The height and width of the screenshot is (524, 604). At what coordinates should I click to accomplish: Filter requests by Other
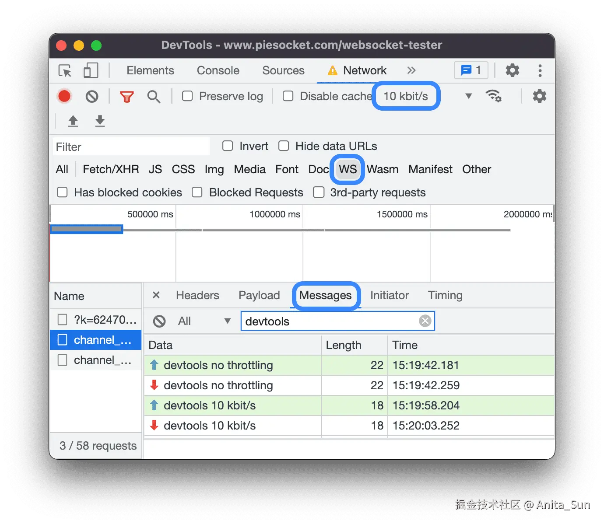tap(477, 169)
